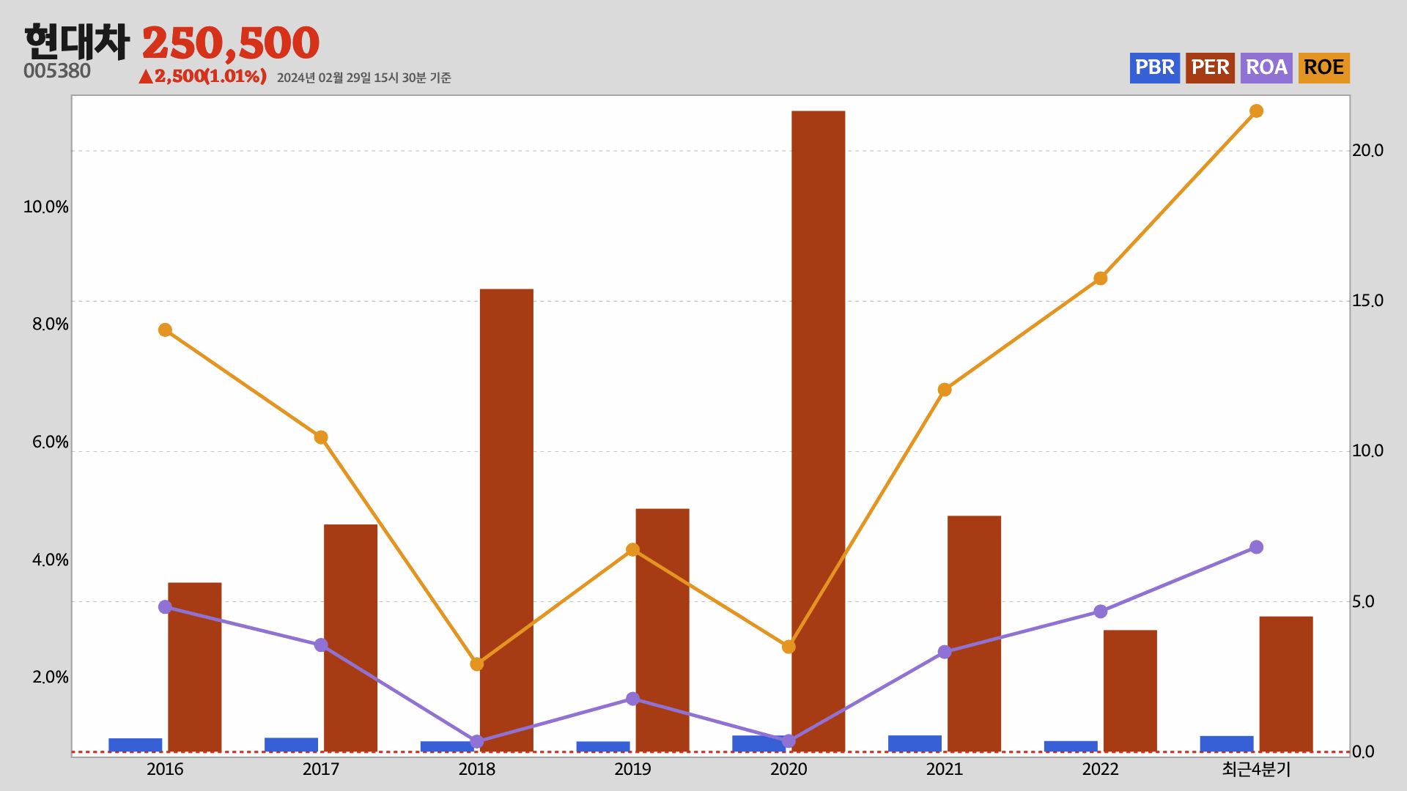
Task: Click the 2016 blue PBR bar
Action: pos(136,745)
